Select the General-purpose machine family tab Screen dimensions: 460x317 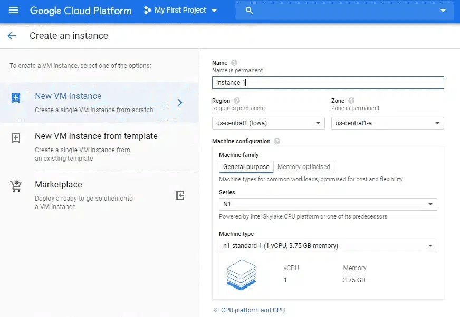(246, 167)
